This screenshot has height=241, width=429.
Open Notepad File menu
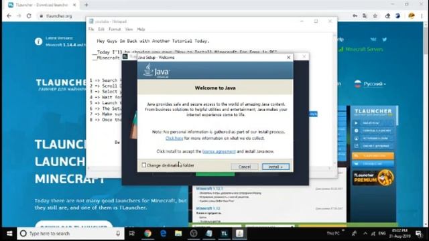pyautogui.click(x=91, y=29)
